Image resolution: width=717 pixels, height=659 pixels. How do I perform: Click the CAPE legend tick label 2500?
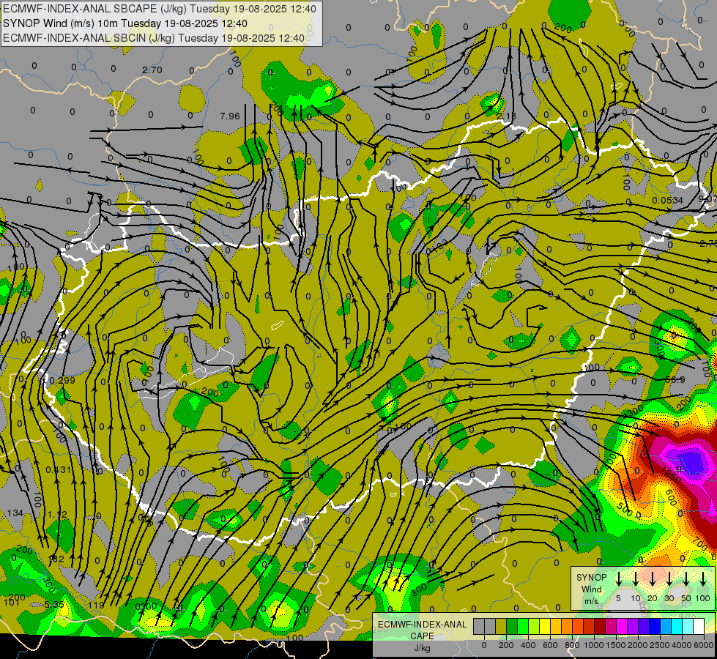pyautogui.click(x=660, y=645)
